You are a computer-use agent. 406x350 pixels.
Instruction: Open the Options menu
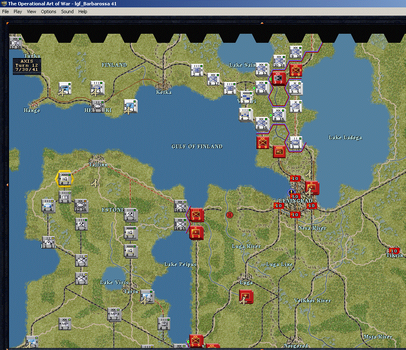(x=48, y=12)
